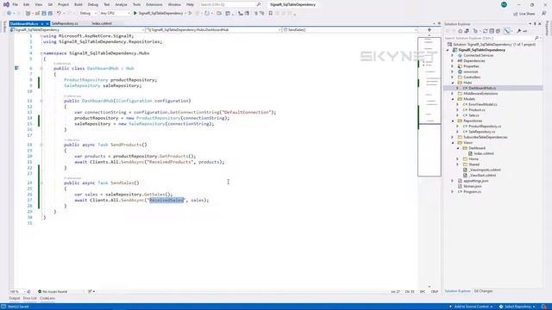Collapse the Hubs folder
552x310 pixels.
click(x=452, y=83)
